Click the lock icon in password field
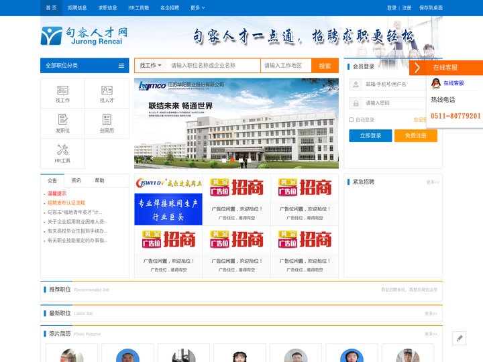The image size is (483, 362). [x=356, y=103]
